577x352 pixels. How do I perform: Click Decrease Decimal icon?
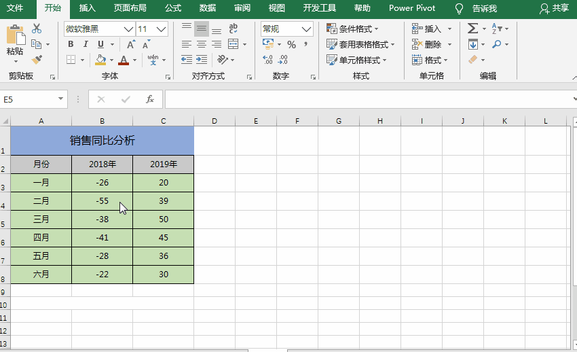pos(283,60)
